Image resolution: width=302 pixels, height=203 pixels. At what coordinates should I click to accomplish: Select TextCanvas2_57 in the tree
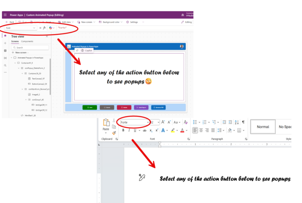[38, 79]
